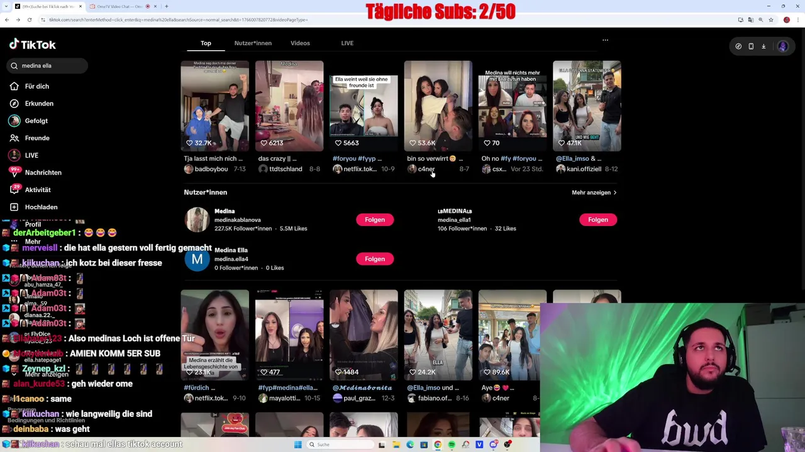
Task: Open the 24.2K likes video by fabiano.of
Action: point(438,335)
